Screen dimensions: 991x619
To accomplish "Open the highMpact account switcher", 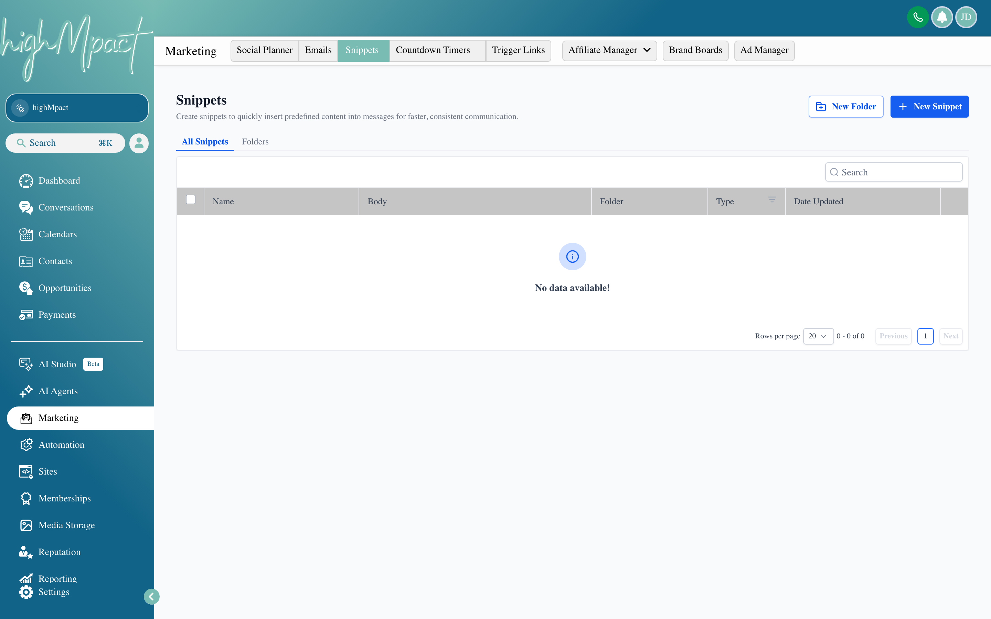I will coord(77,108).
